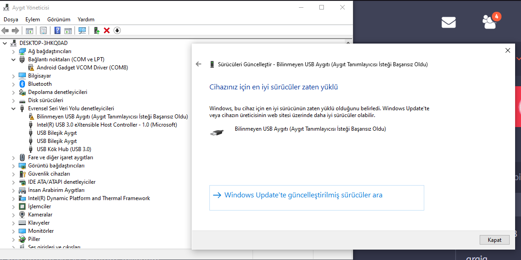This screenshot has width=521, height=260.
Task: Click the Kapat button
Action: pyautogui.click(x=494, y=240)
